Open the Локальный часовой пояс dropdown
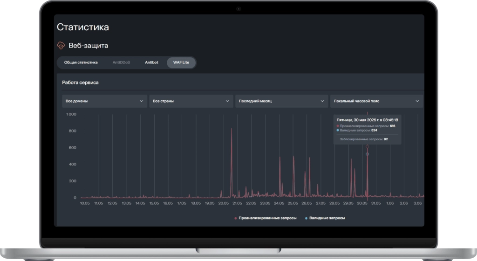 click(376, 101)
